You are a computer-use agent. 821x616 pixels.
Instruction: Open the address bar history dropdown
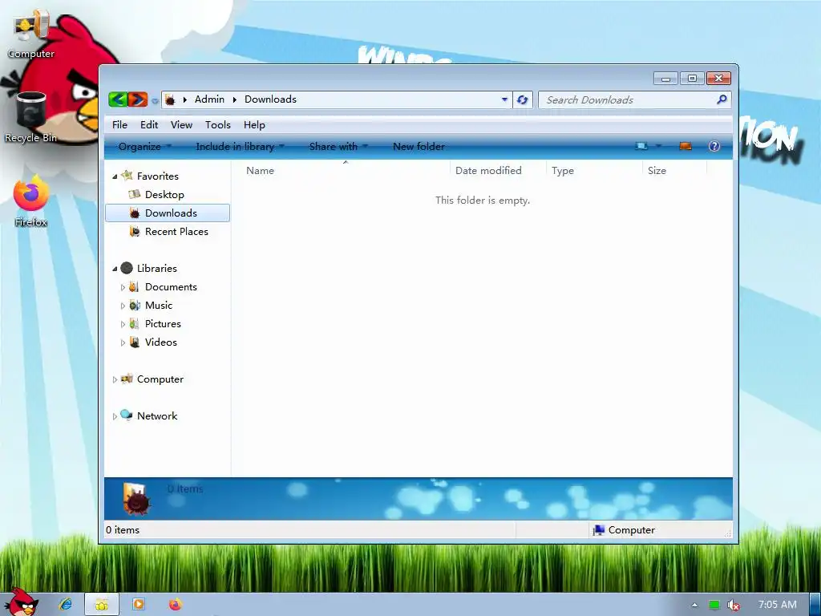504,99
